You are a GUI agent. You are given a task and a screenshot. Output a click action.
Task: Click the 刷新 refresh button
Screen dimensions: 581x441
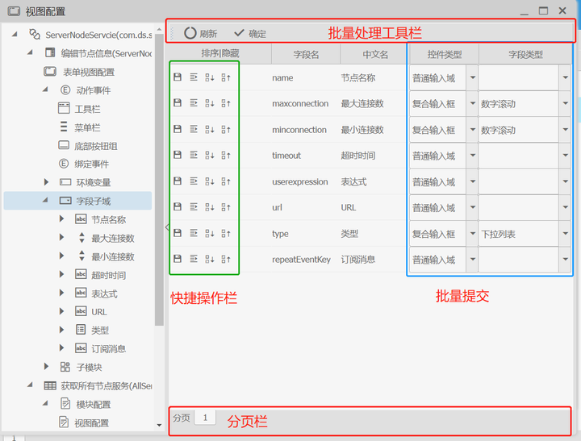200,33
